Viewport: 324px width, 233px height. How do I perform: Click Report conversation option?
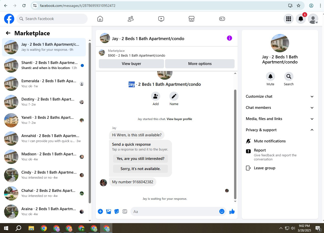coord(280,155)
